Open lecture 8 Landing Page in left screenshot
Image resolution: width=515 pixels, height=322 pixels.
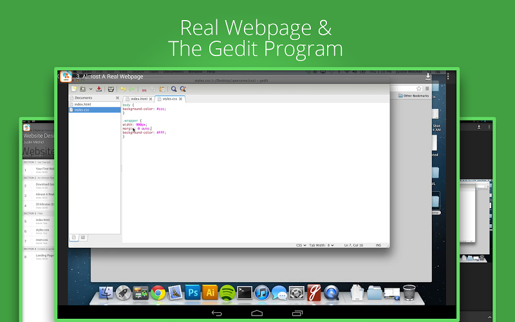click(x=39, y=256)
